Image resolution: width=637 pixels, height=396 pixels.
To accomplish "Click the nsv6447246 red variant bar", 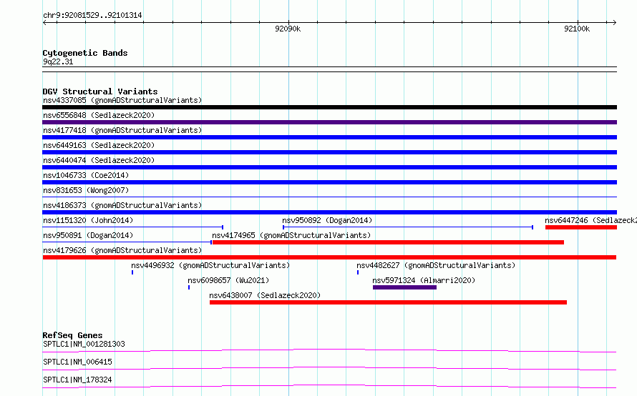I will point(581,227).
